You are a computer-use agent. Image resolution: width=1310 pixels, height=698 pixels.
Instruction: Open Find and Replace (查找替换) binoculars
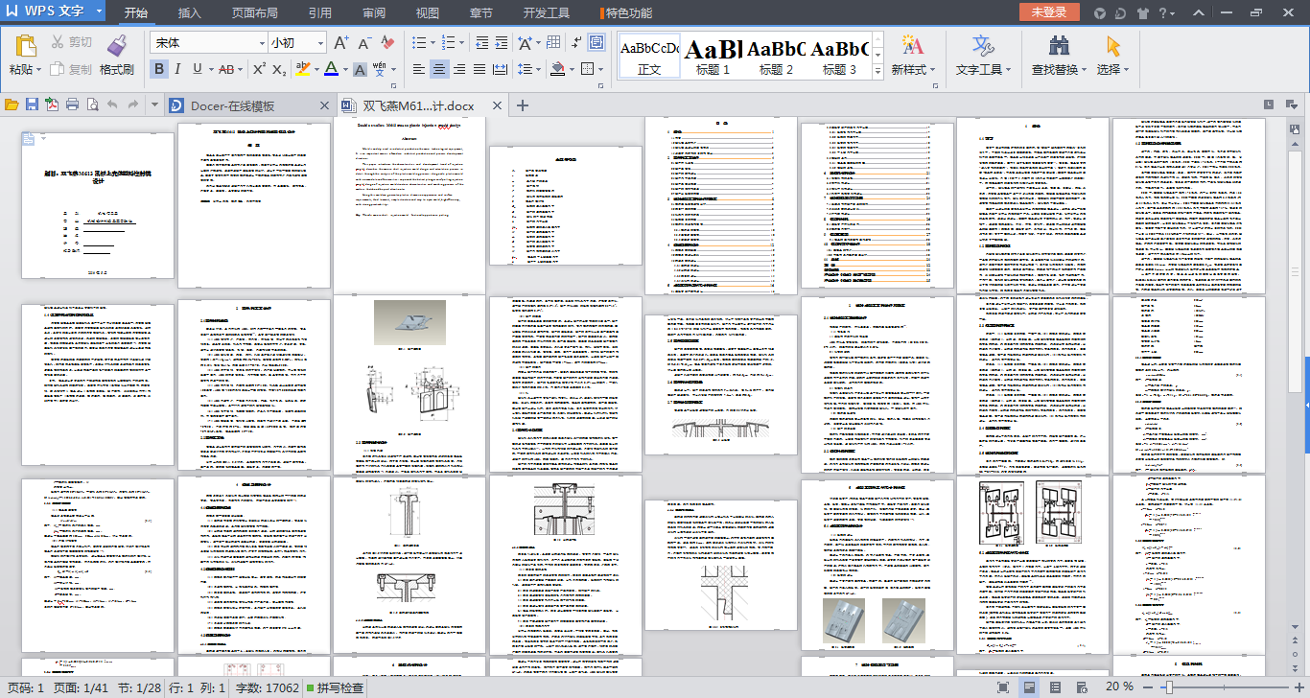[x=1059, y=46]
